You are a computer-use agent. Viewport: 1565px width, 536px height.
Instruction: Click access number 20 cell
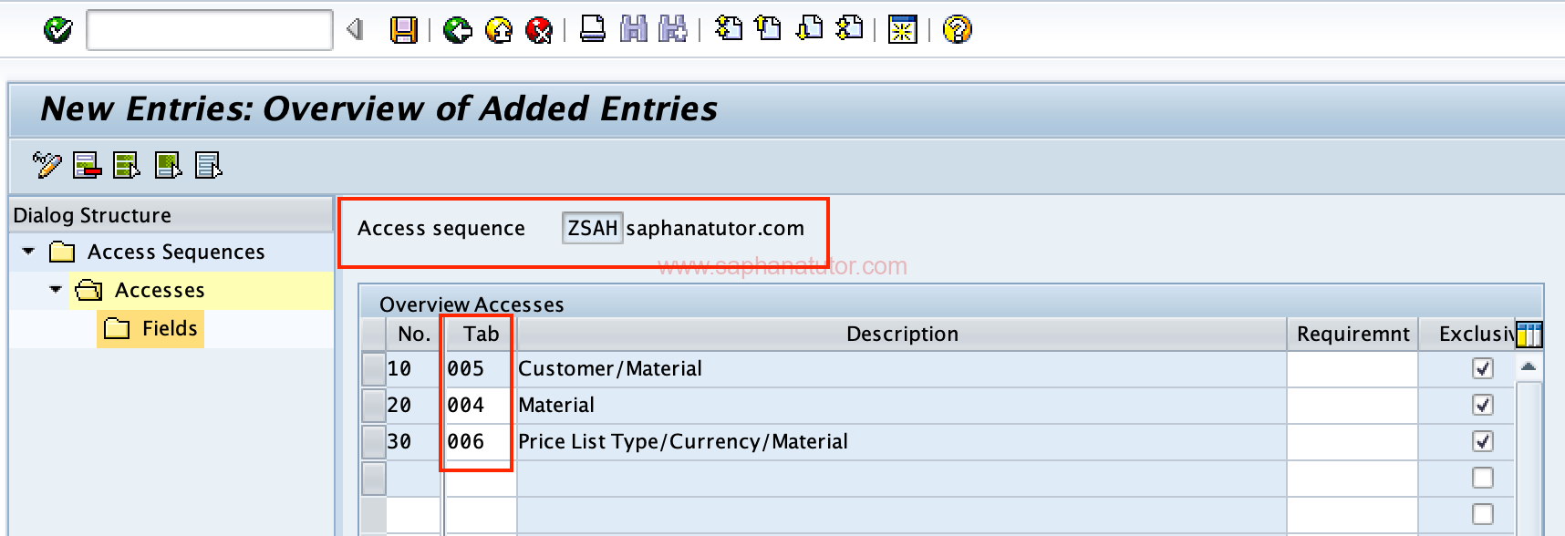(414, 406)
